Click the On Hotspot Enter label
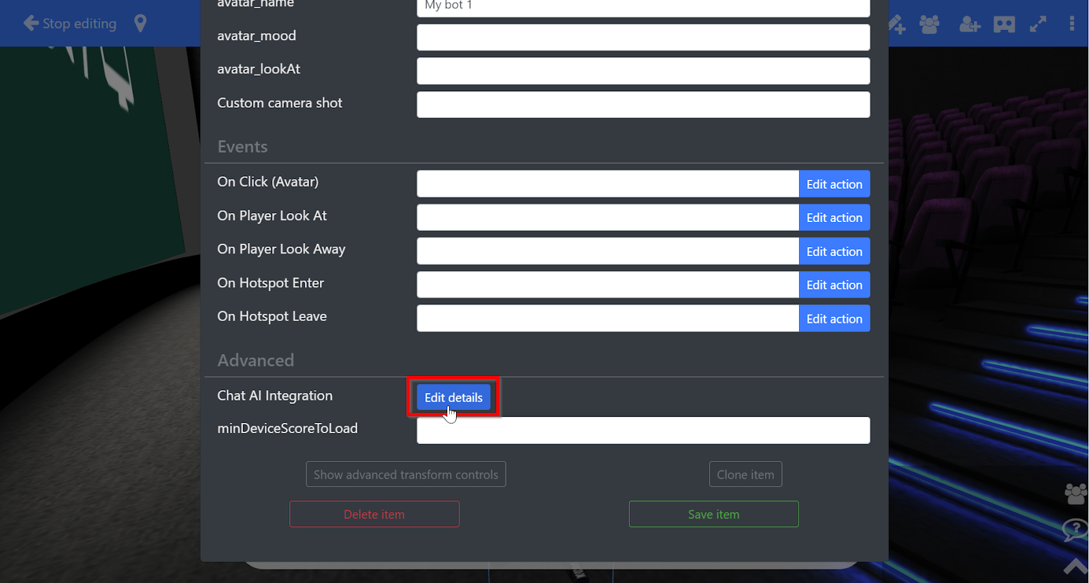 (x=271, y=283)
